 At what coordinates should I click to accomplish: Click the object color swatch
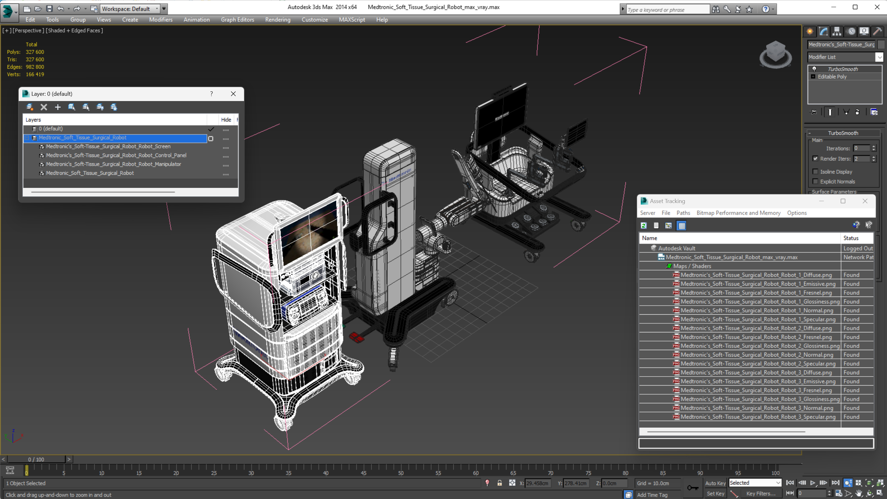coord(881,44)
